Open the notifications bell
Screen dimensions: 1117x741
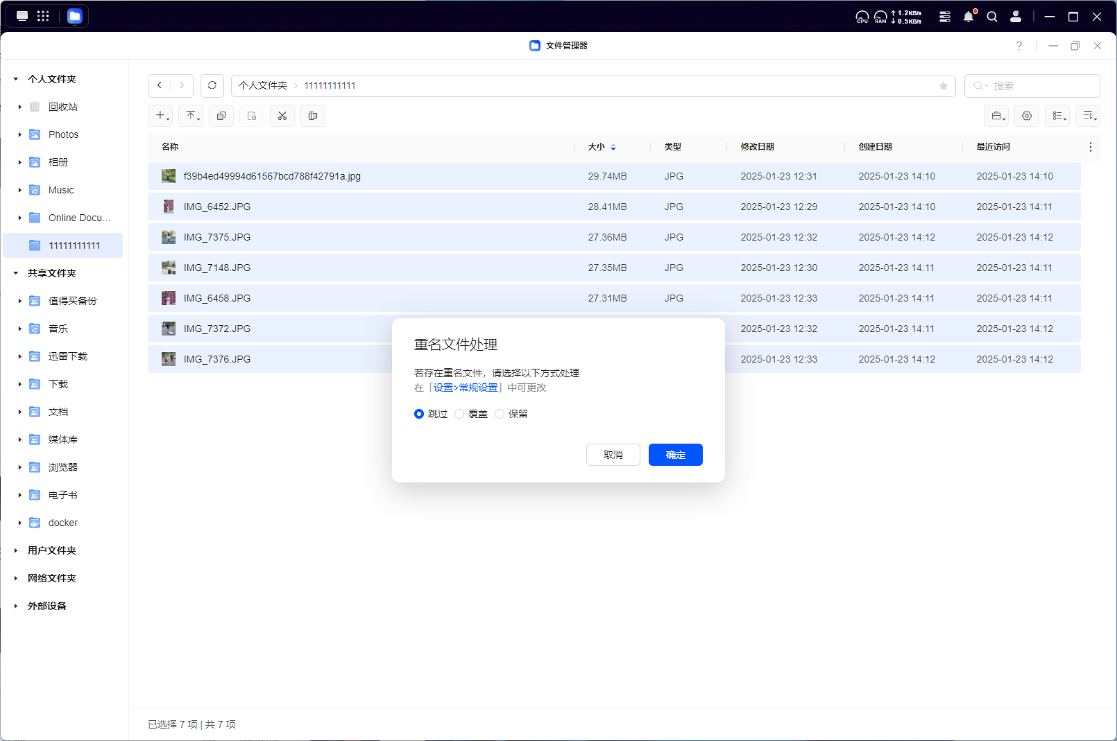pyautogui.click(x=969, y=17)
